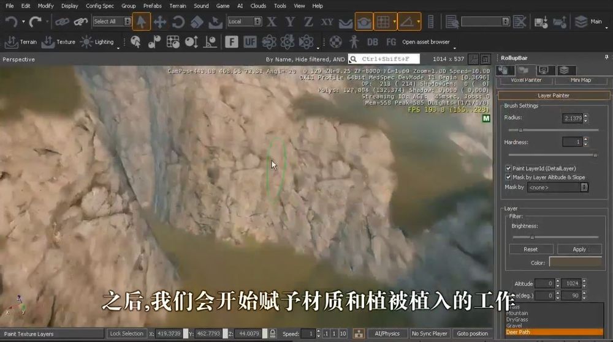Select the Scale tool icon
The image size is (613, 342).
tap(197, 22)
